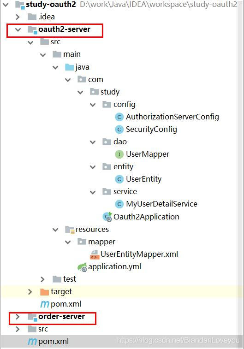Collapse the study-oauth2 root project node
The image size is (244, 349).
6,5
